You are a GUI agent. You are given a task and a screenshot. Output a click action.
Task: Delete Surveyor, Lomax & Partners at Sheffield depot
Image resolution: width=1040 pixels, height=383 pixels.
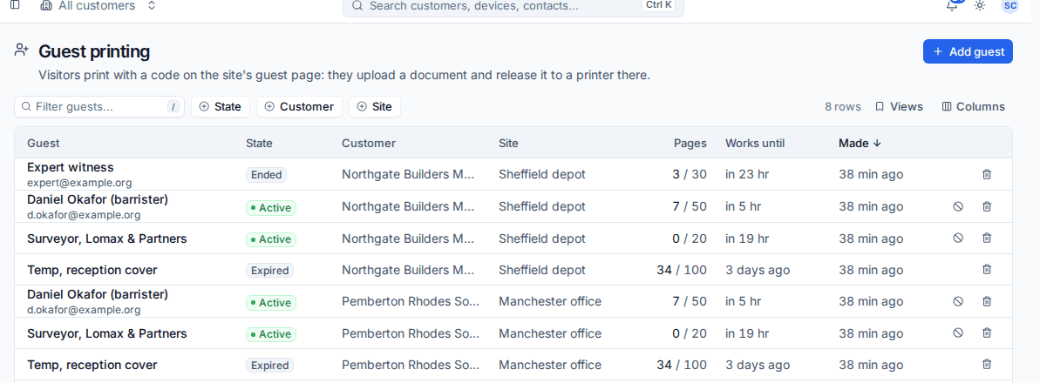point(986,238)
